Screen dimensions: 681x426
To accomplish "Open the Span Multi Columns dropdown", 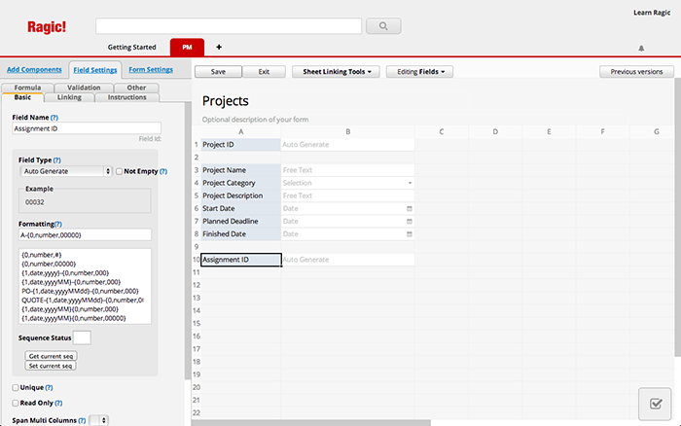I will [98, 420].
